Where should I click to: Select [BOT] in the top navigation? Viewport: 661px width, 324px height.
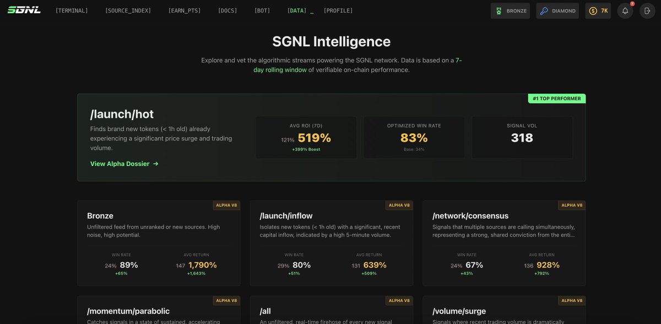point(262,10)
